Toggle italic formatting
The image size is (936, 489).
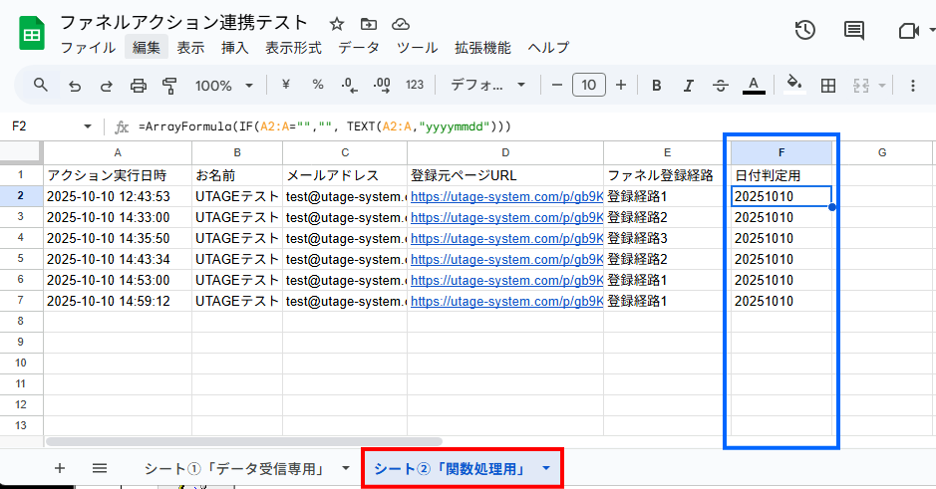pos(689,86)
